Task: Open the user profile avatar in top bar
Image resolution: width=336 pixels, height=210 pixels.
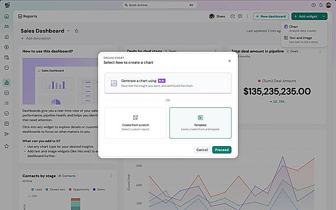Action: [x=329, y=5]
